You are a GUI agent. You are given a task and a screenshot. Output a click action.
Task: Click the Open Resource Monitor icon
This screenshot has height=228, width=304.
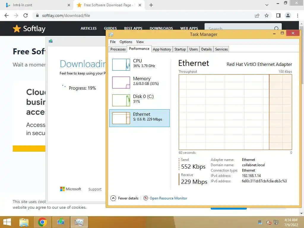pos(146,198)
